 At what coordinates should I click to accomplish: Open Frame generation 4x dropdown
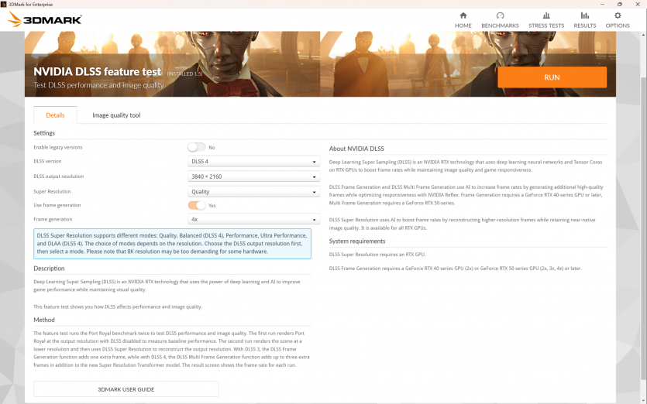pos(253,220)
